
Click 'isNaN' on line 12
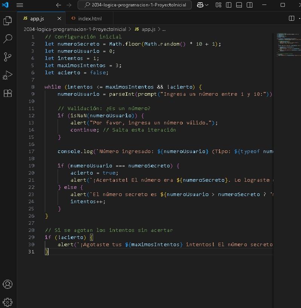78,115
